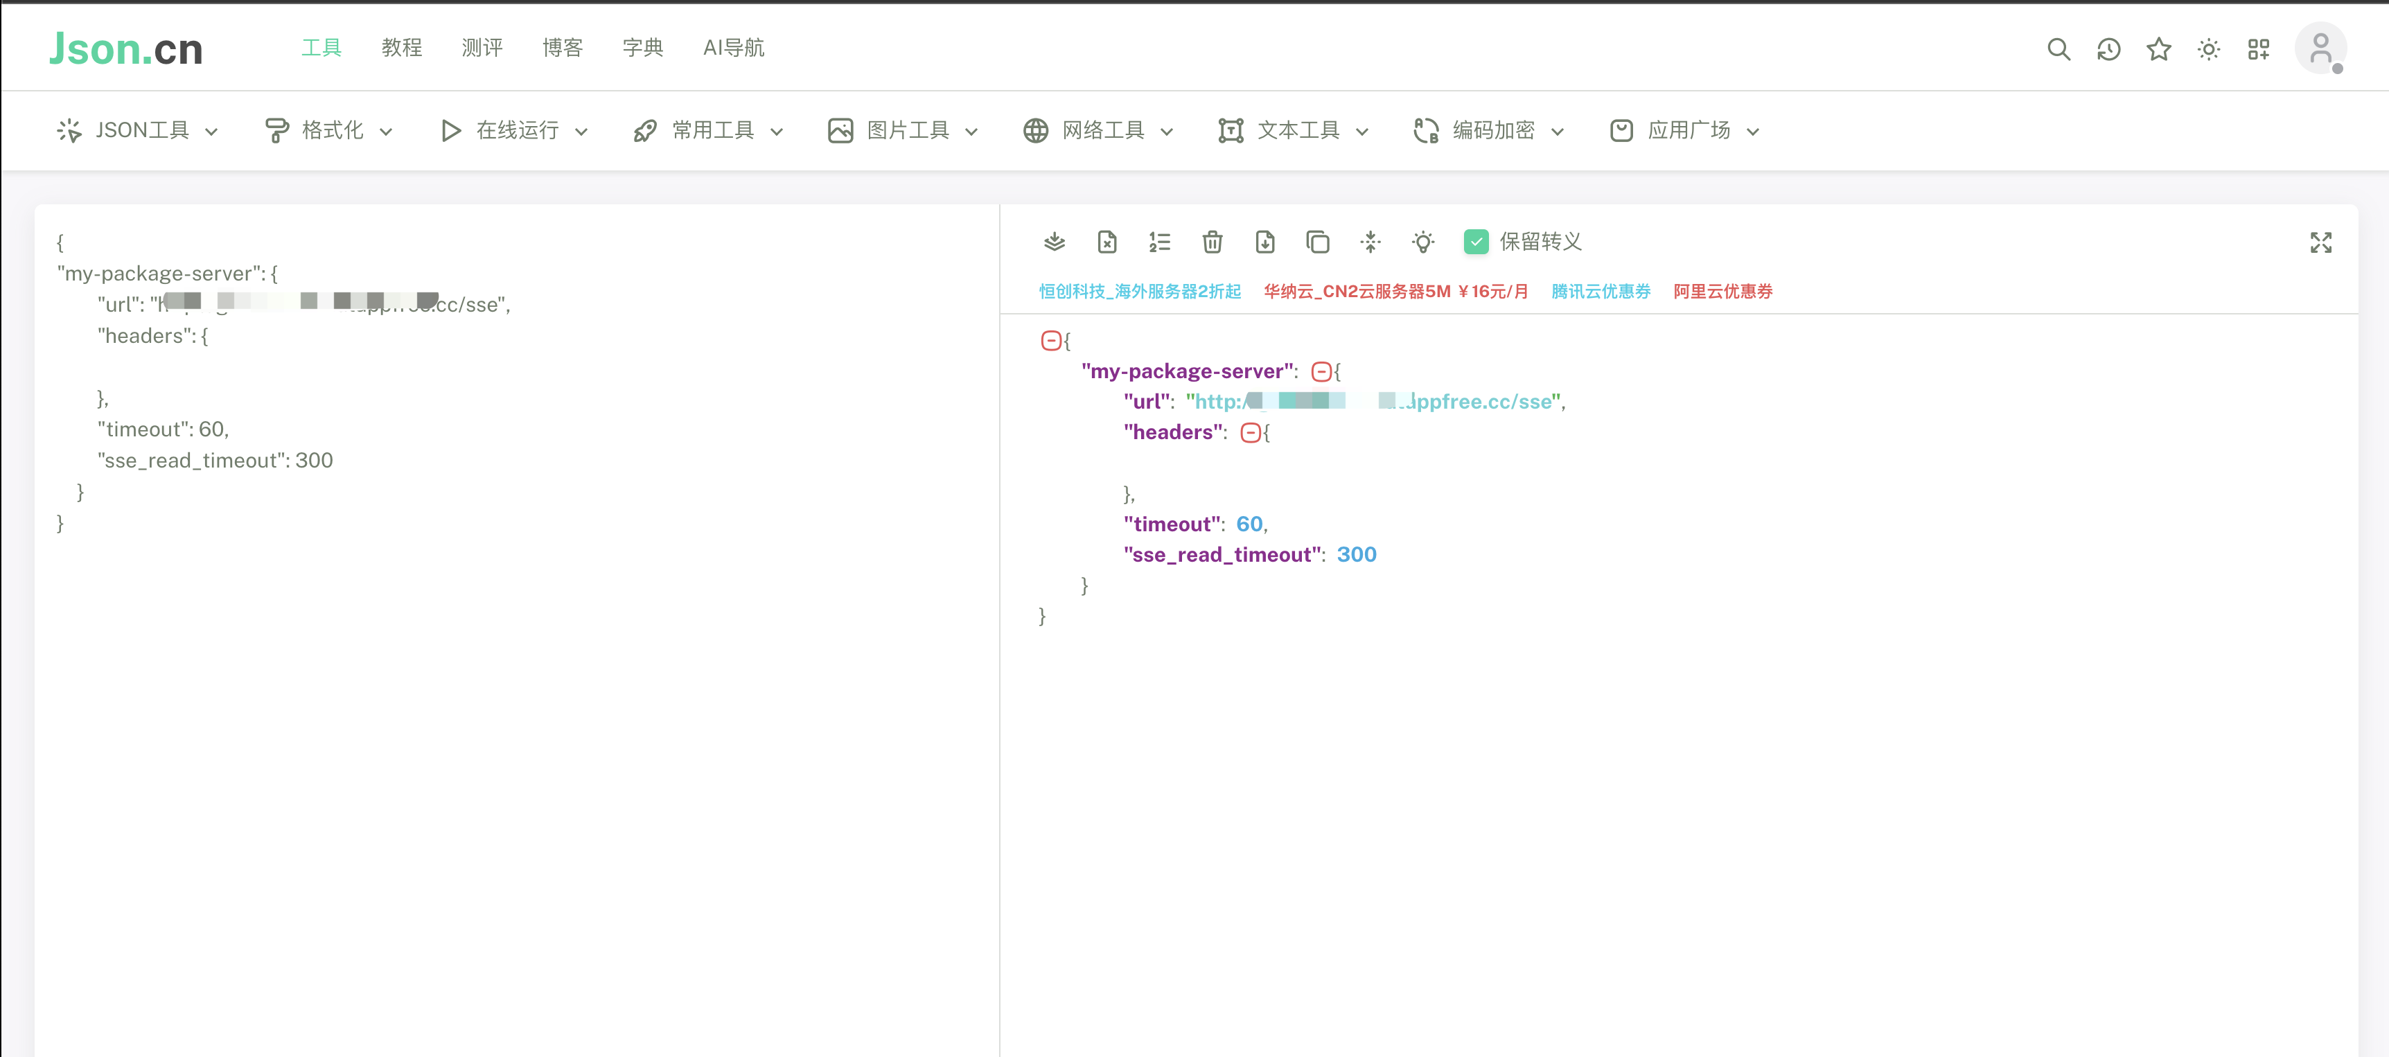The width and height of the screenshot is (2389, 1057).
Task: Uncheck the 保留转义 checkbox
Action: click(1476, 242)
